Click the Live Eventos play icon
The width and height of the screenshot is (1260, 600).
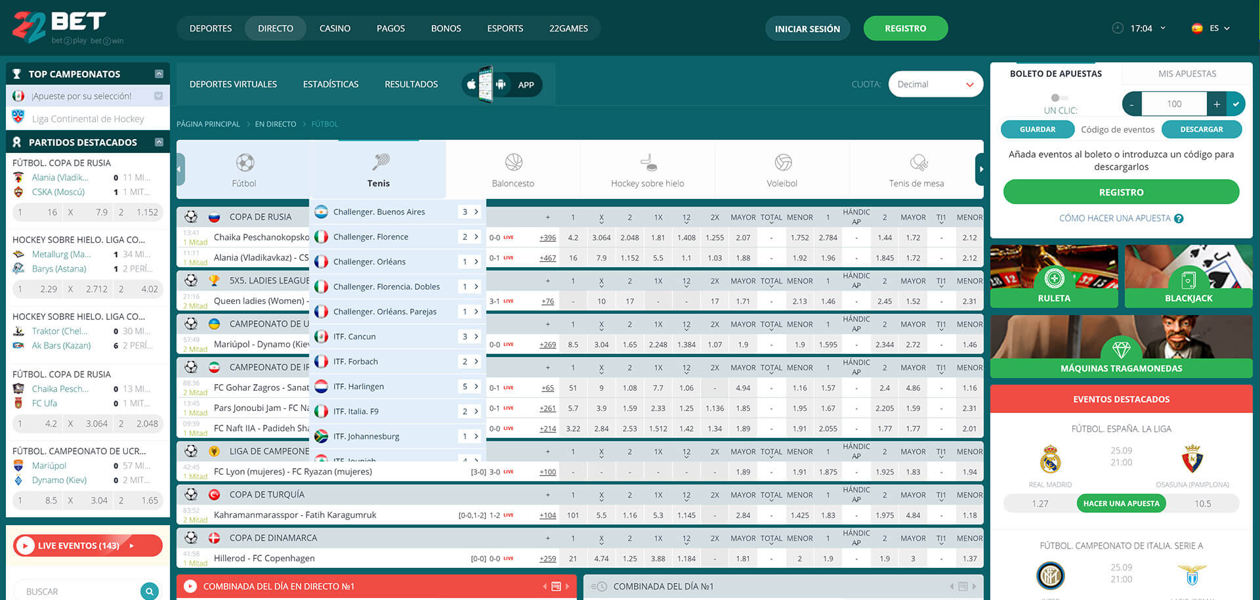click(x=25, y=546)
